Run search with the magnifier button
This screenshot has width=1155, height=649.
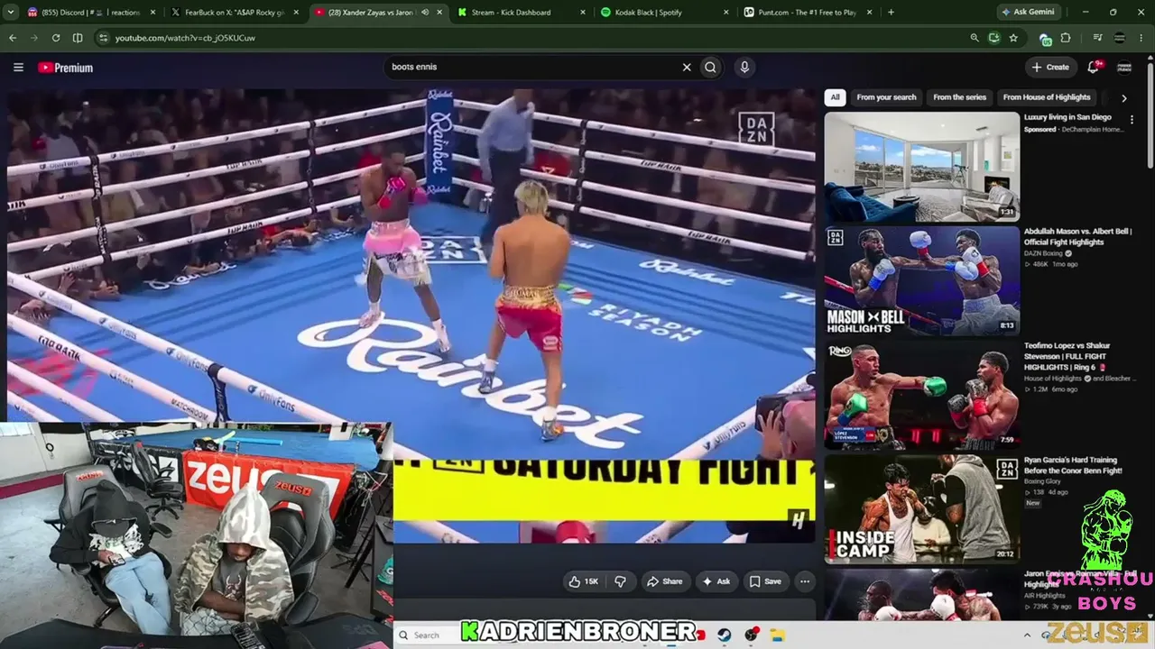(x=711, y=68)
